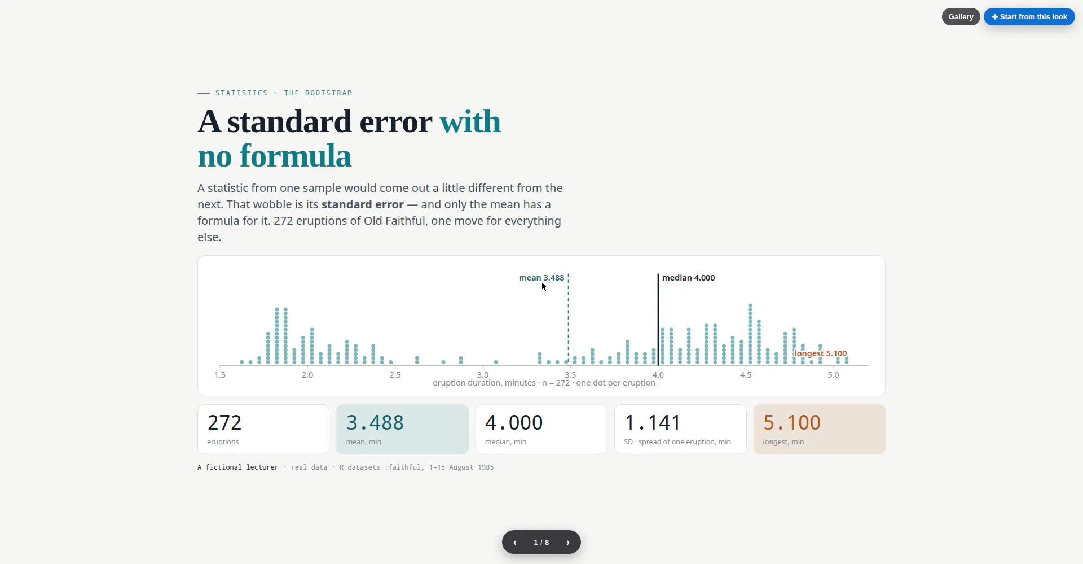
Task: Click the dashed mean line marker
Action: coord(569,320)
